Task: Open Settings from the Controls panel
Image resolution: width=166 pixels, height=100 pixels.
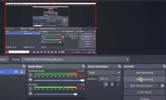Action: click(x=144, y=98)
